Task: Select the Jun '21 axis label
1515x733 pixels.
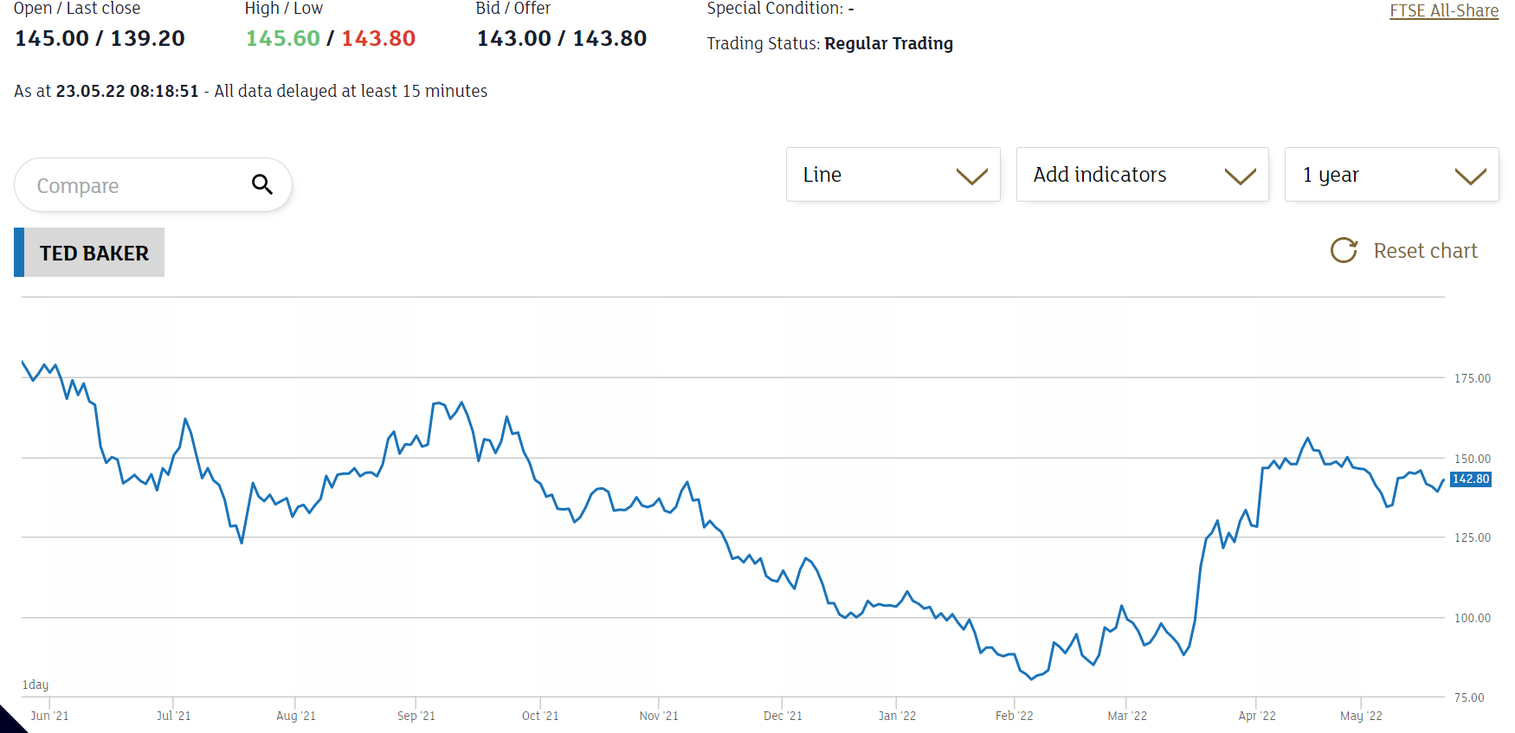Action: coord(49,716)
